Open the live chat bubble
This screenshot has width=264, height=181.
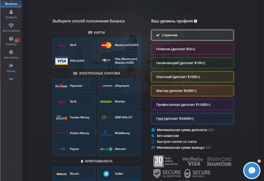click(252, 170)
